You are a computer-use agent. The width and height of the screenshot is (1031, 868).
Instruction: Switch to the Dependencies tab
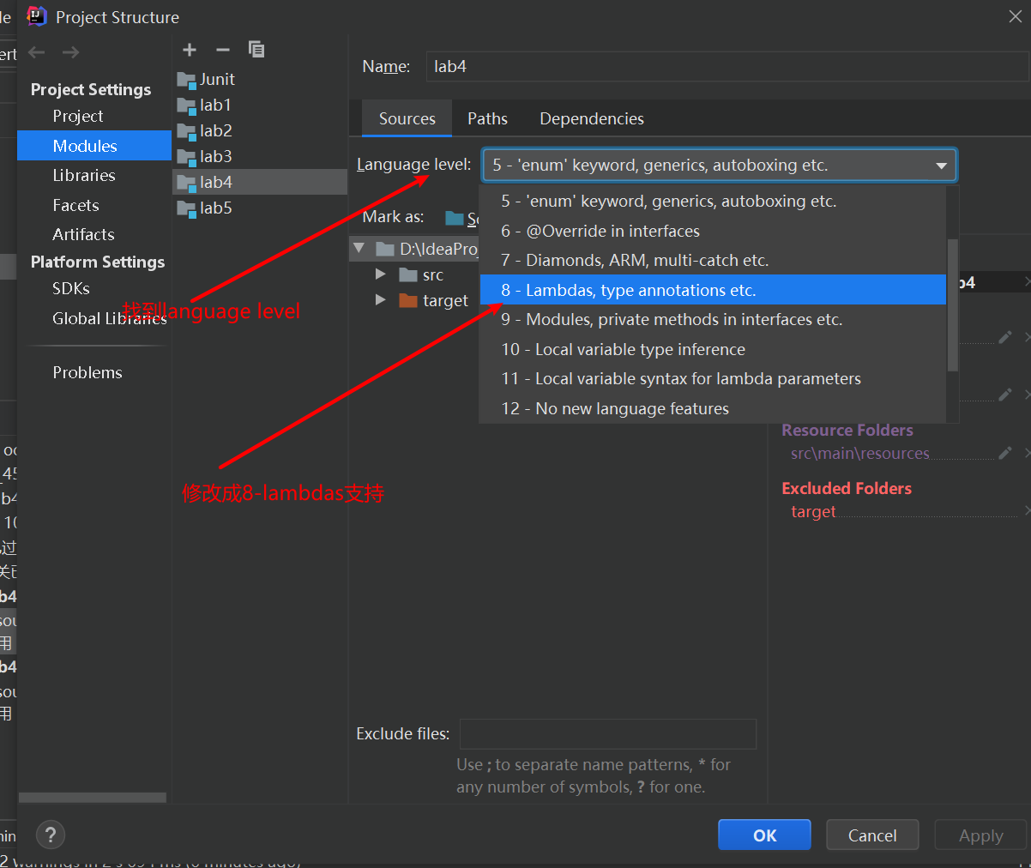point(591,118)
